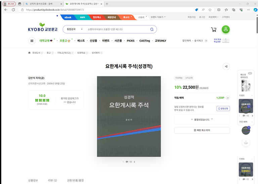The width and height of the screenshot is (258, 184).
Task: Select the 스토리 top tab
Action: pyautogui.click(x=142, y=17)
